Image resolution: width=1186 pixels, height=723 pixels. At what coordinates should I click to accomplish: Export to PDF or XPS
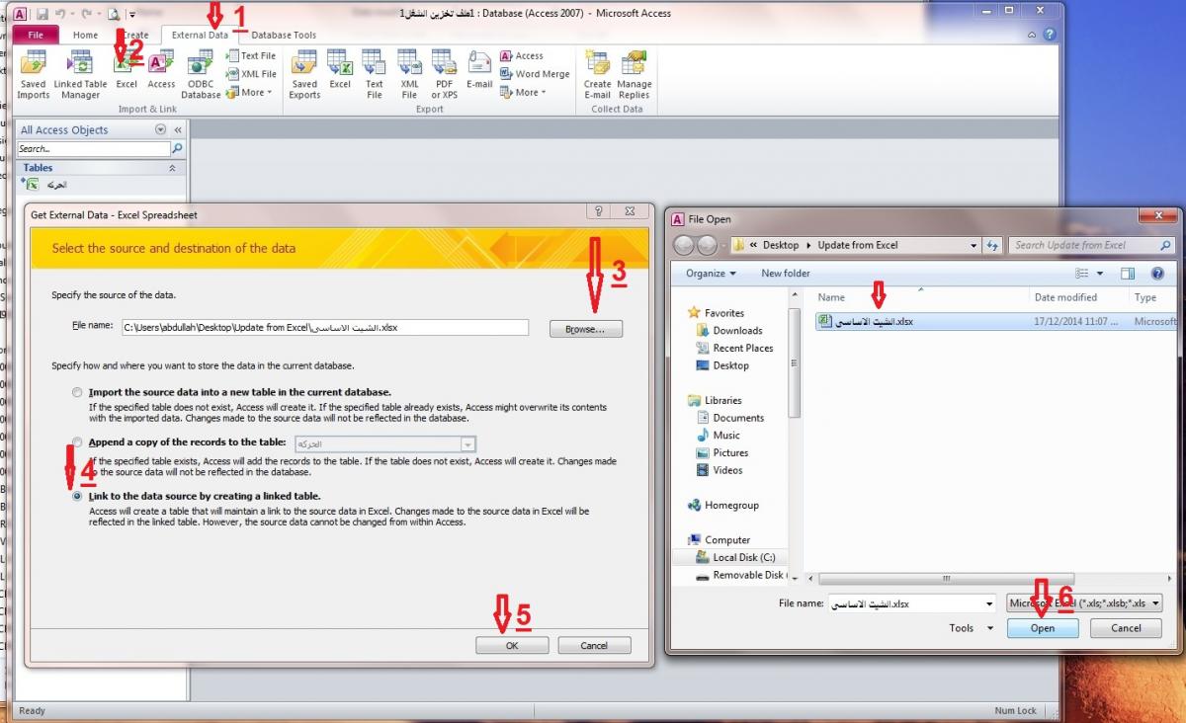pos(444,75)
